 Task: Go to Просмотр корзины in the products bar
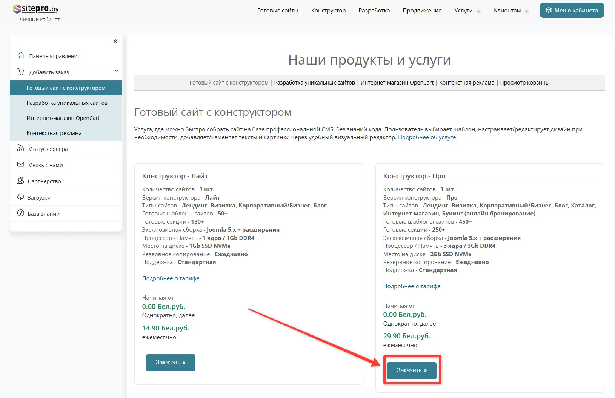[x=524, y=83]
